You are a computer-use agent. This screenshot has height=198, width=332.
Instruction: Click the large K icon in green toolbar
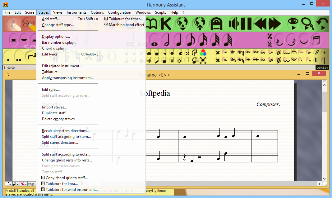(166, 24)
